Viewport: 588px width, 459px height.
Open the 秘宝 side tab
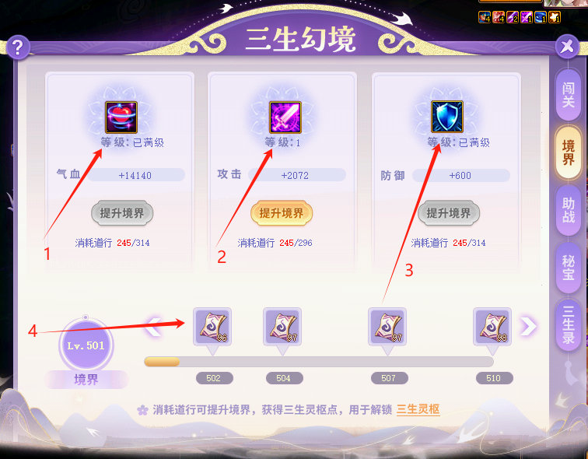pos(569,268)
